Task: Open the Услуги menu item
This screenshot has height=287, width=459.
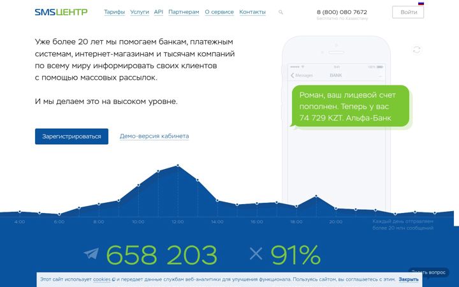Action: pos(140,12)
